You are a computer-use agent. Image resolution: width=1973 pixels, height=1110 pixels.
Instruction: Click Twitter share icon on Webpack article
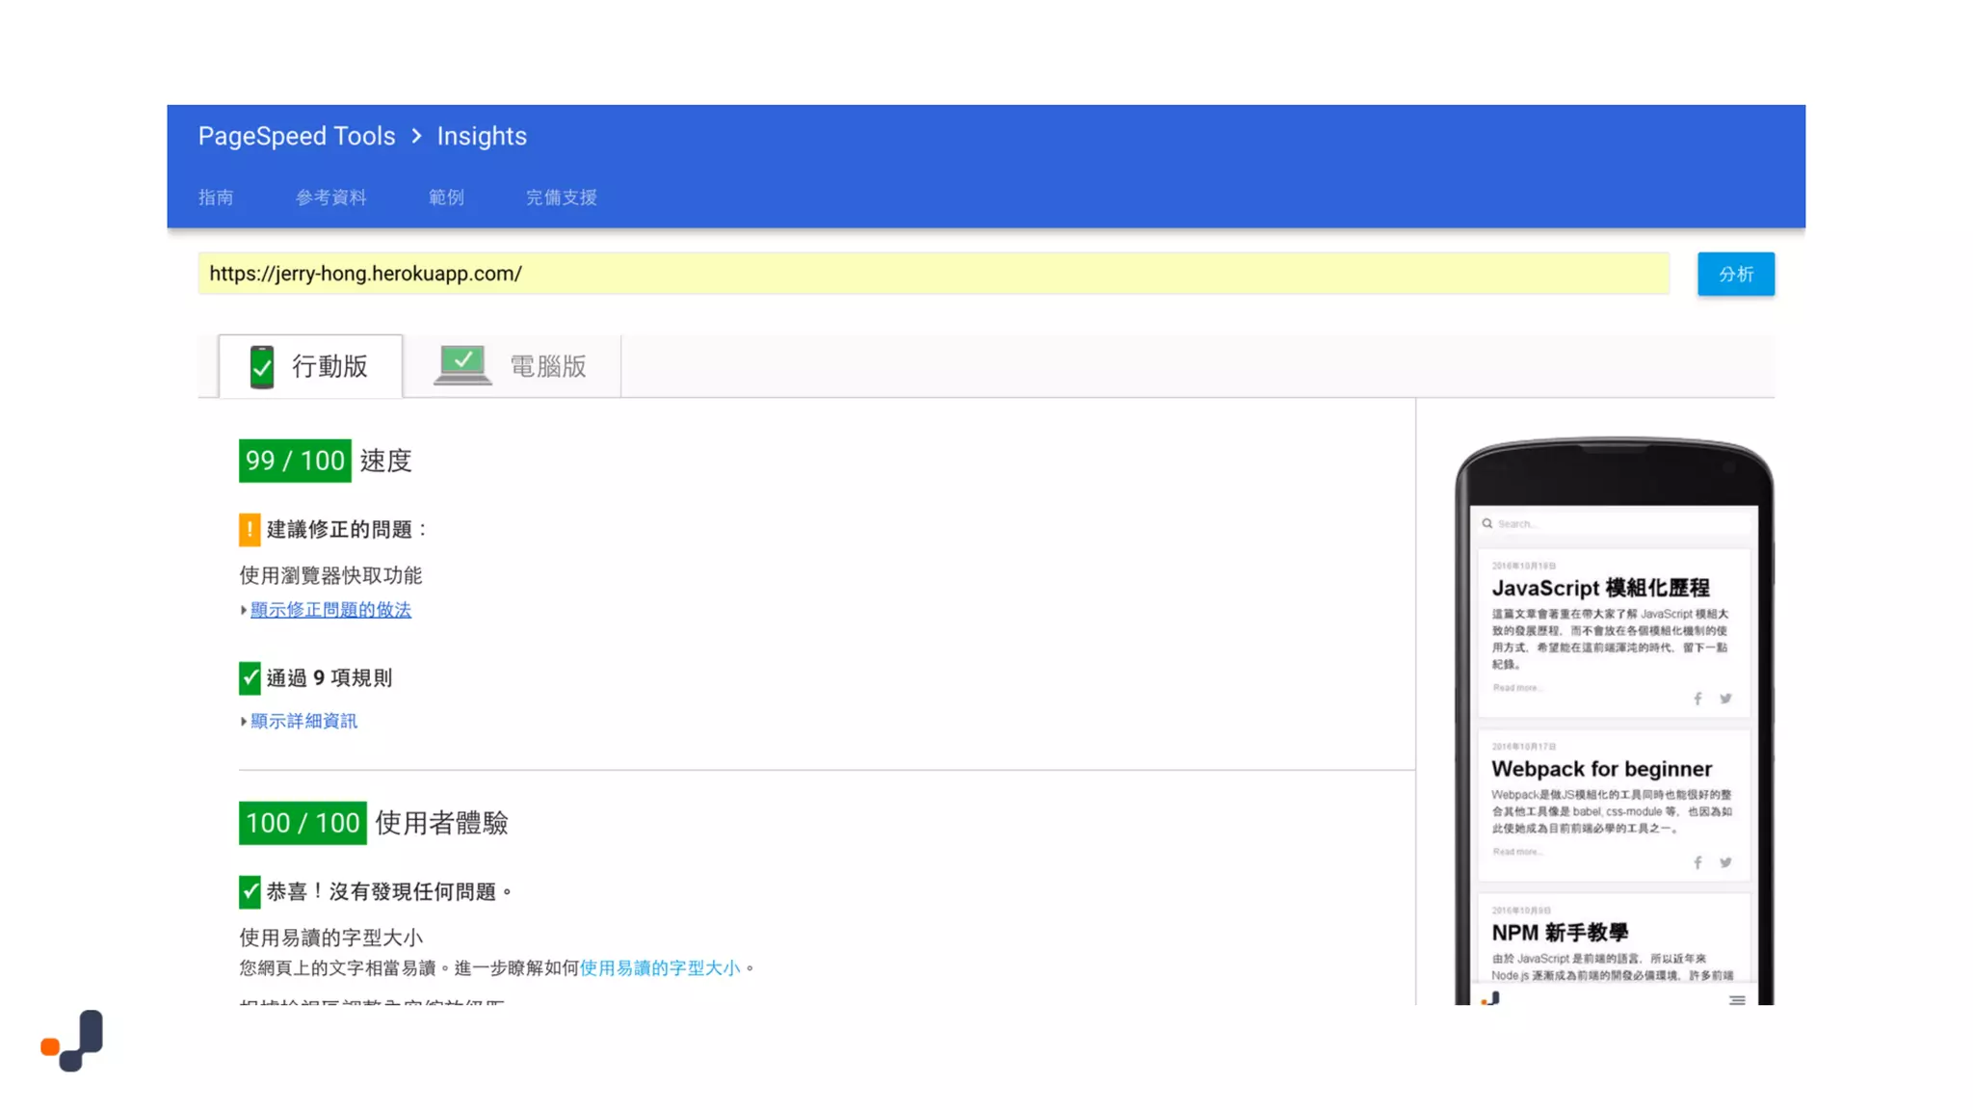click(1725, 862)
